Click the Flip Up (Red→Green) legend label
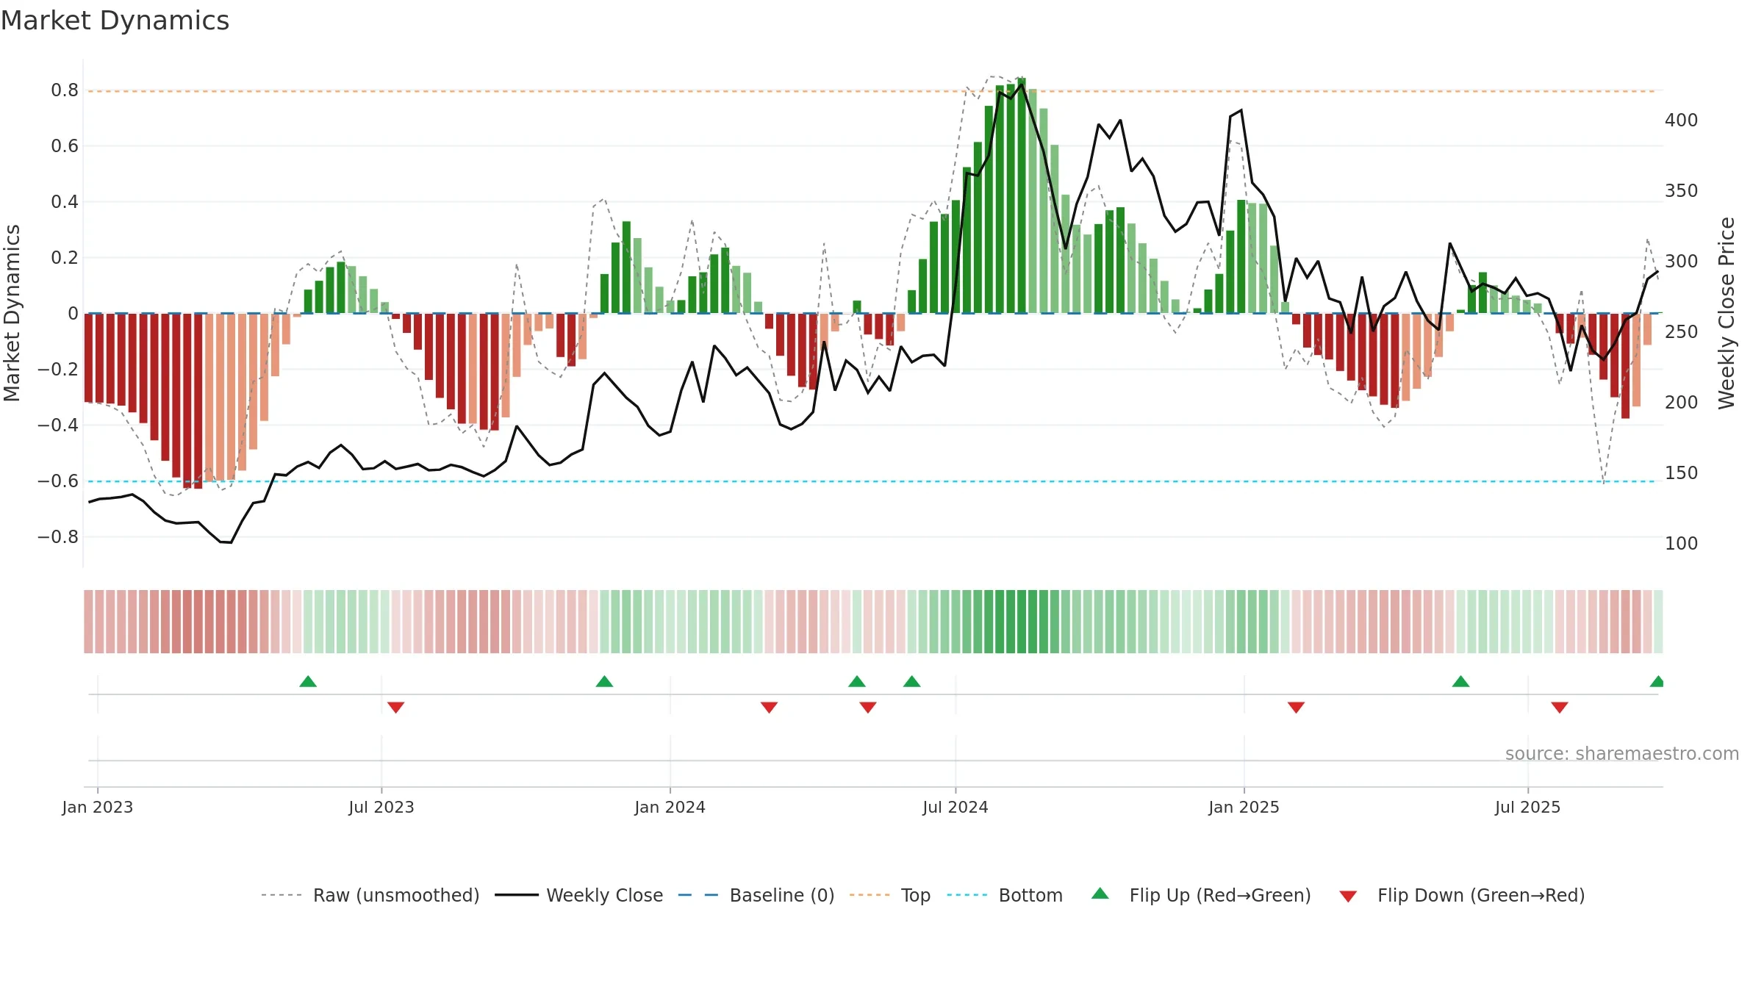 coord(1220,895)
